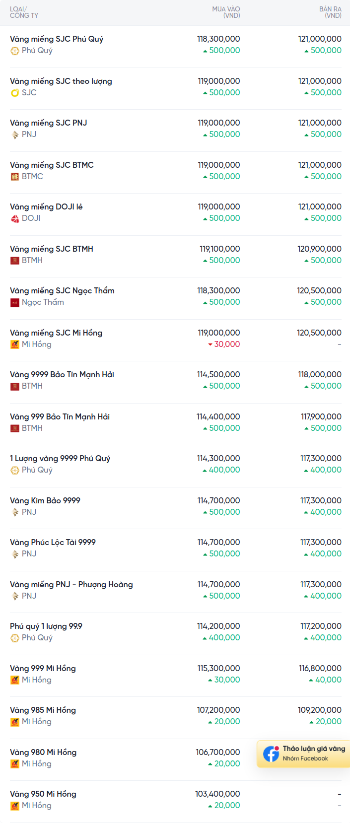Click the BÁN RA (VND) column header
Viewport: 350px width, 823px height.
pyautogui.click(x=330, y=12)
